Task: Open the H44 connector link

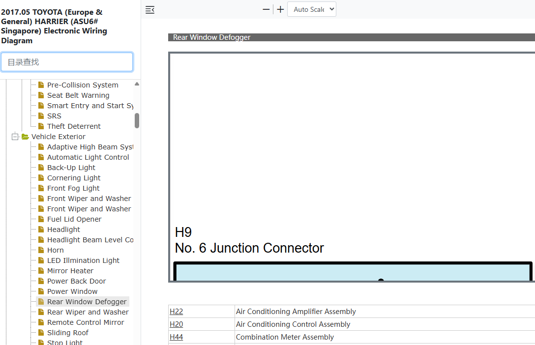Action: click(x=176, y=337)
